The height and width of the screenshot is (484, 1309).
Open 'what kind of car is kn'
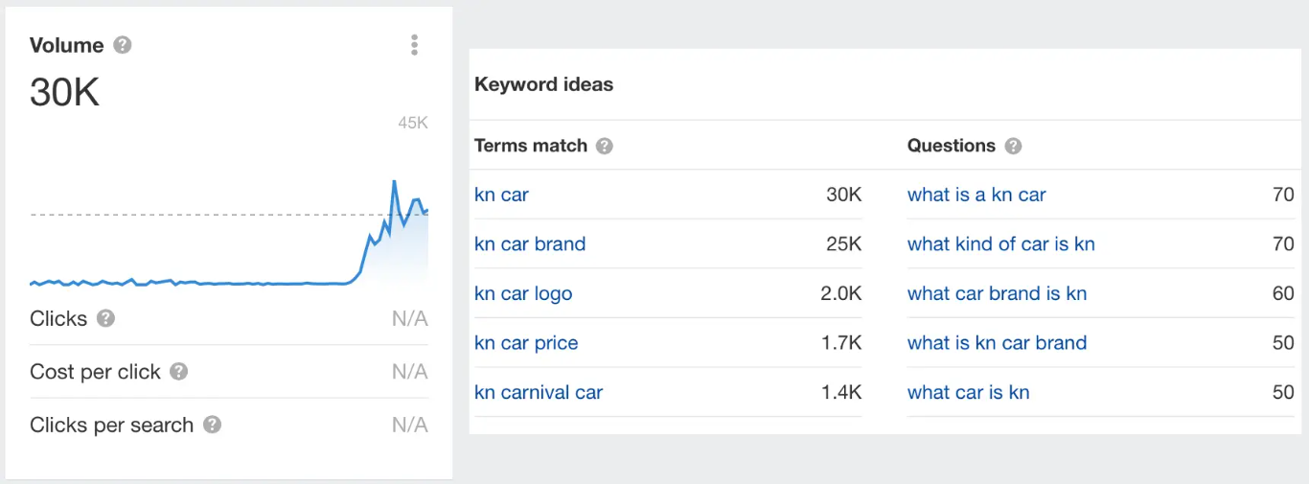tap(1000, 244)
